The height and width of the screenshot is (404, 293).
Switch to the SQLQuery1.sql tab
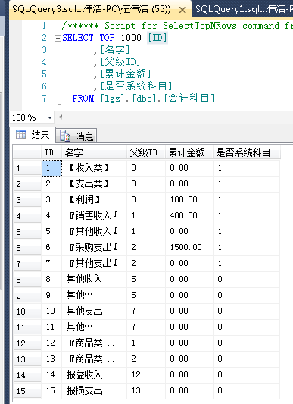coord(243,9)
